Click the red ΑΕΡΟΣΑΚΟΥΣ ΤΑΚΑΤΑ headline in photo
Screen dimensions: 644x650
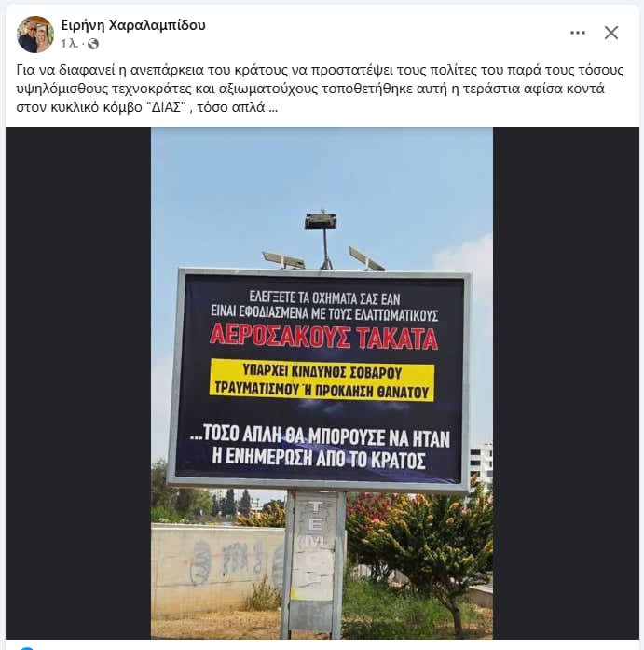point(323,338)
